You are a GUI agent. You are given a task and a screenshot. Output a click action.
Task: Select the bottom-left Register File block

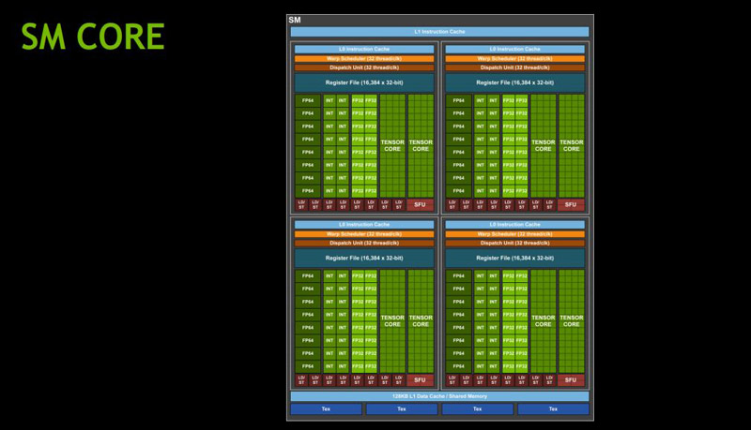click(x=364, y=258)
